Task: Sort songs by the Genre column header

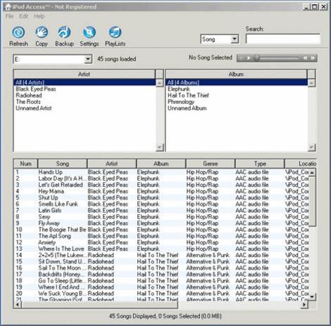Action: 211,164
